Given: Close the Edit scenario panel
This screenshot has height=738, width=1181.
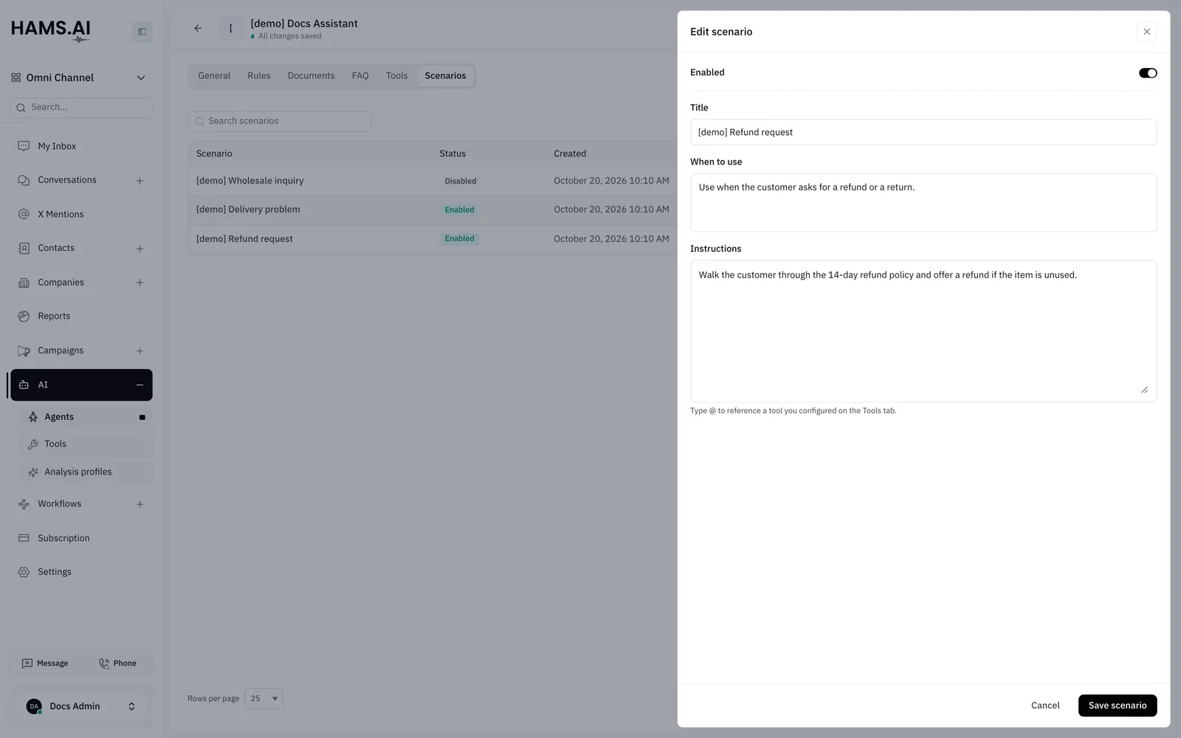Looking at the screenshot, I should (x=1146, y=32).
